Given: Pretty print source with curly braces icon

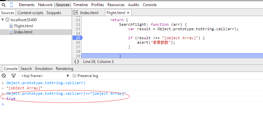Looking at the screenshot, I should point(77,62).
